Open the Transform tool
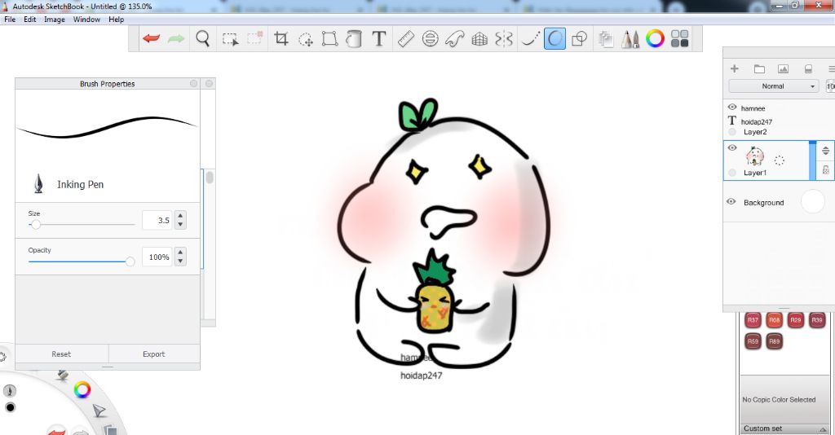Screen dimensions: 835x435 329,38
